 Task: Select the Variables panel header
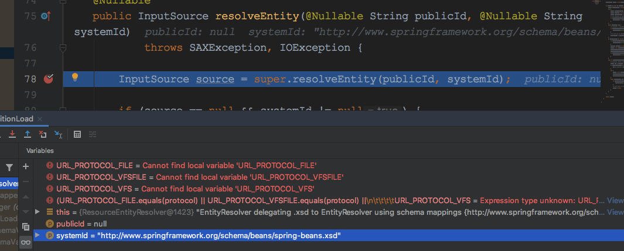[40, 151]
